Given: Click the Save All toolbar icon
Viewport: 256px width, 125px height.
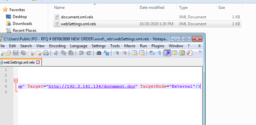Looking at the screenshot, I should pos(23,53).
